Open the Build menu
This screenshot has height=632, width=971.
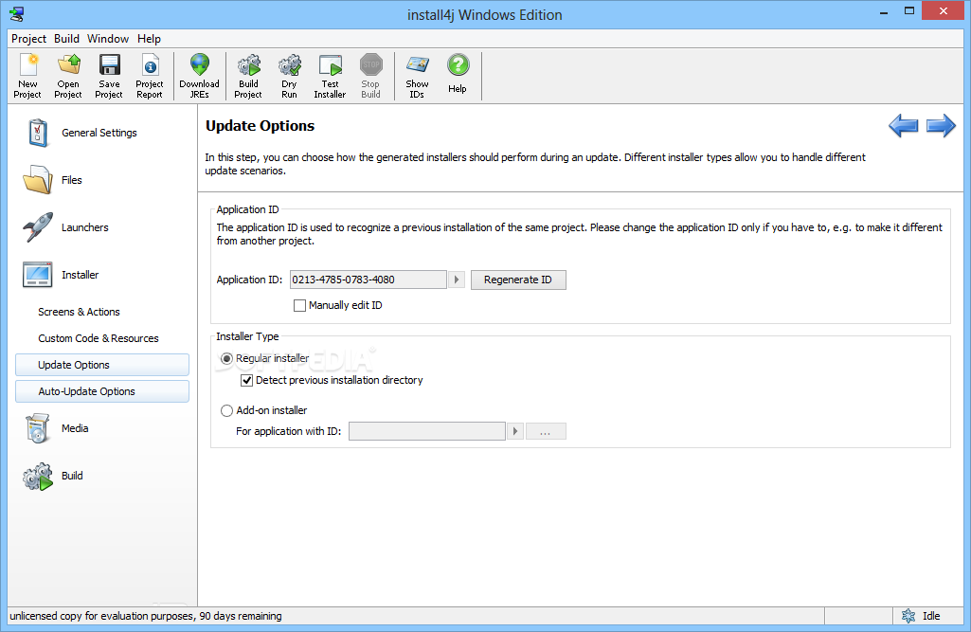pos(66,39)
